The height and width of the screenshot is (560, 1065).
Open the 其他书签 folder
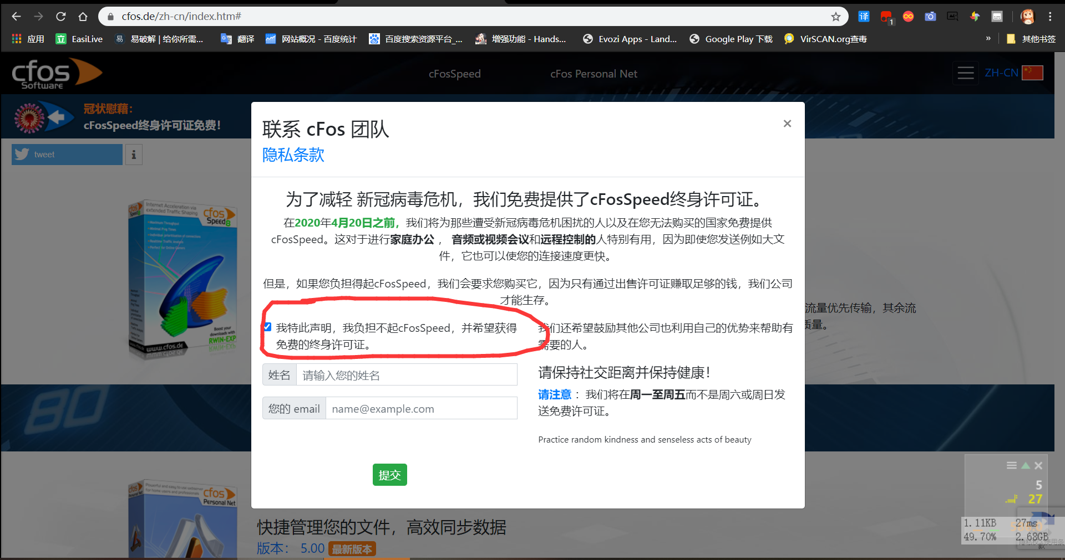(1031, 39)
